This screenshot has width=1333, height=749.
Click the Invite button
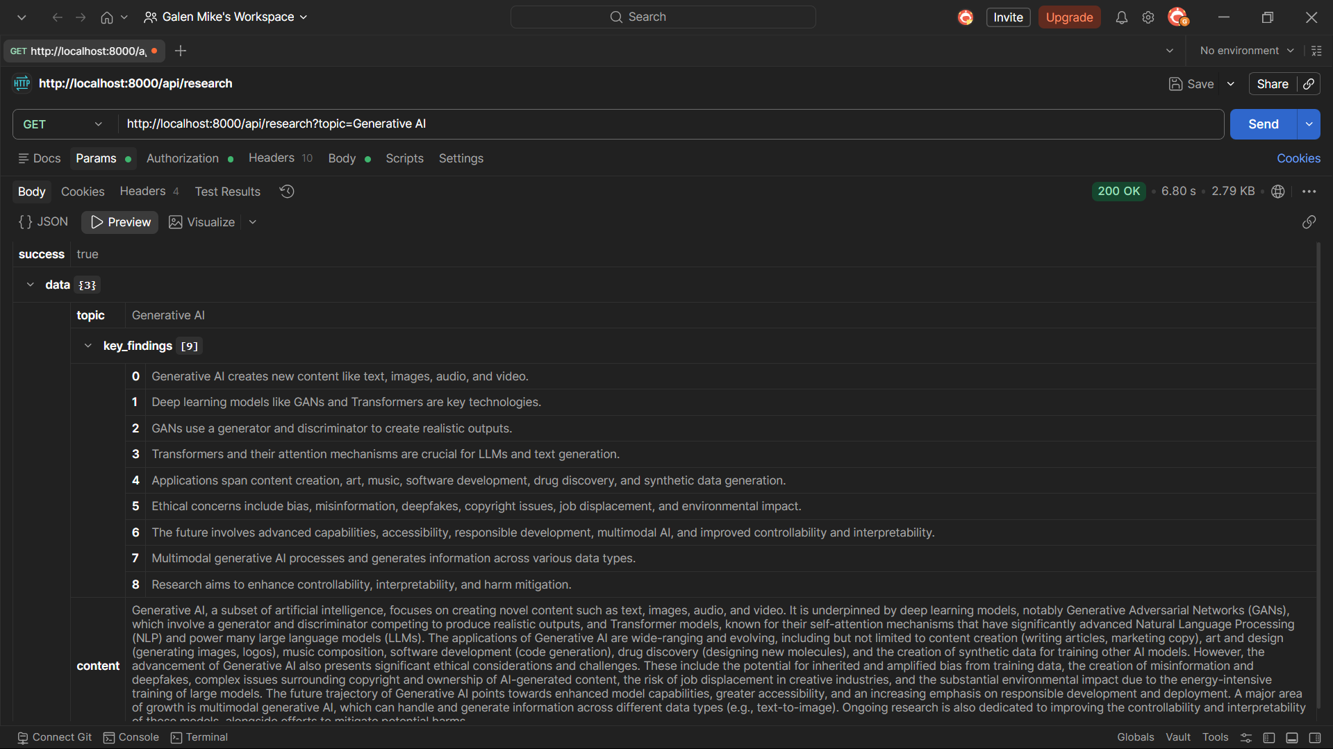pyautogui.click(x=1008, y=17)
